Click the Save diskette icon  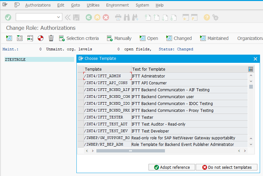76,17
